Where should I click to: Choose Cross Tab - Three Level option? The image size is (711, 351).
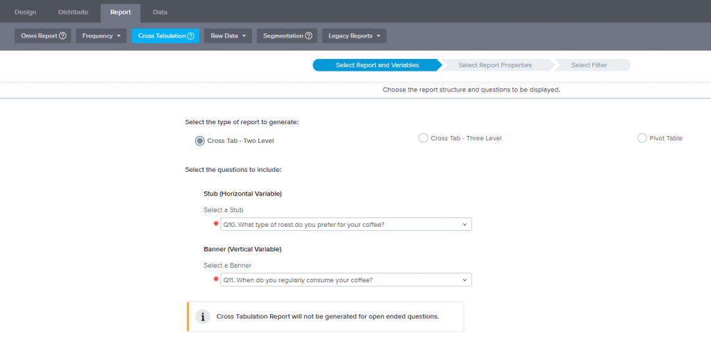click(x=423, y=138)
